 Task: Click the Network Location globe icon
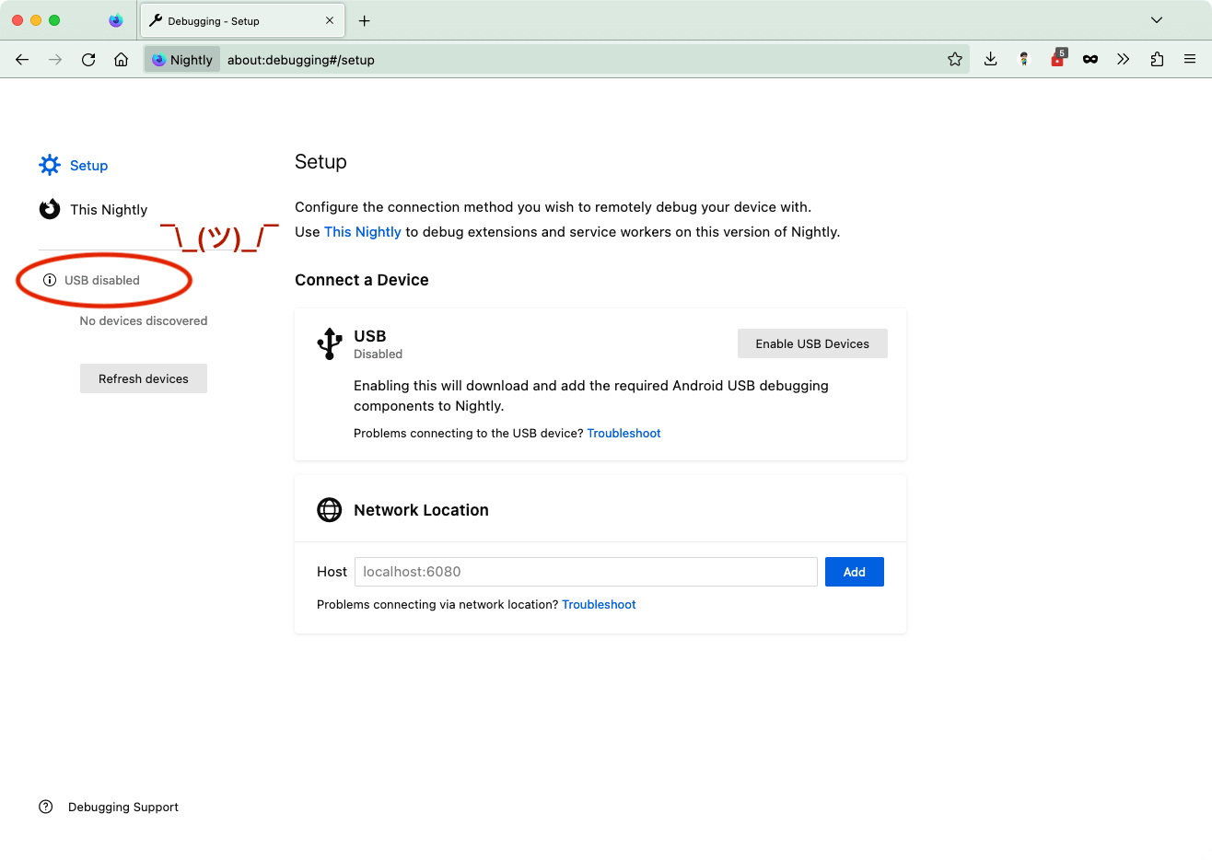pyautogui.click(x=329, y=509)
